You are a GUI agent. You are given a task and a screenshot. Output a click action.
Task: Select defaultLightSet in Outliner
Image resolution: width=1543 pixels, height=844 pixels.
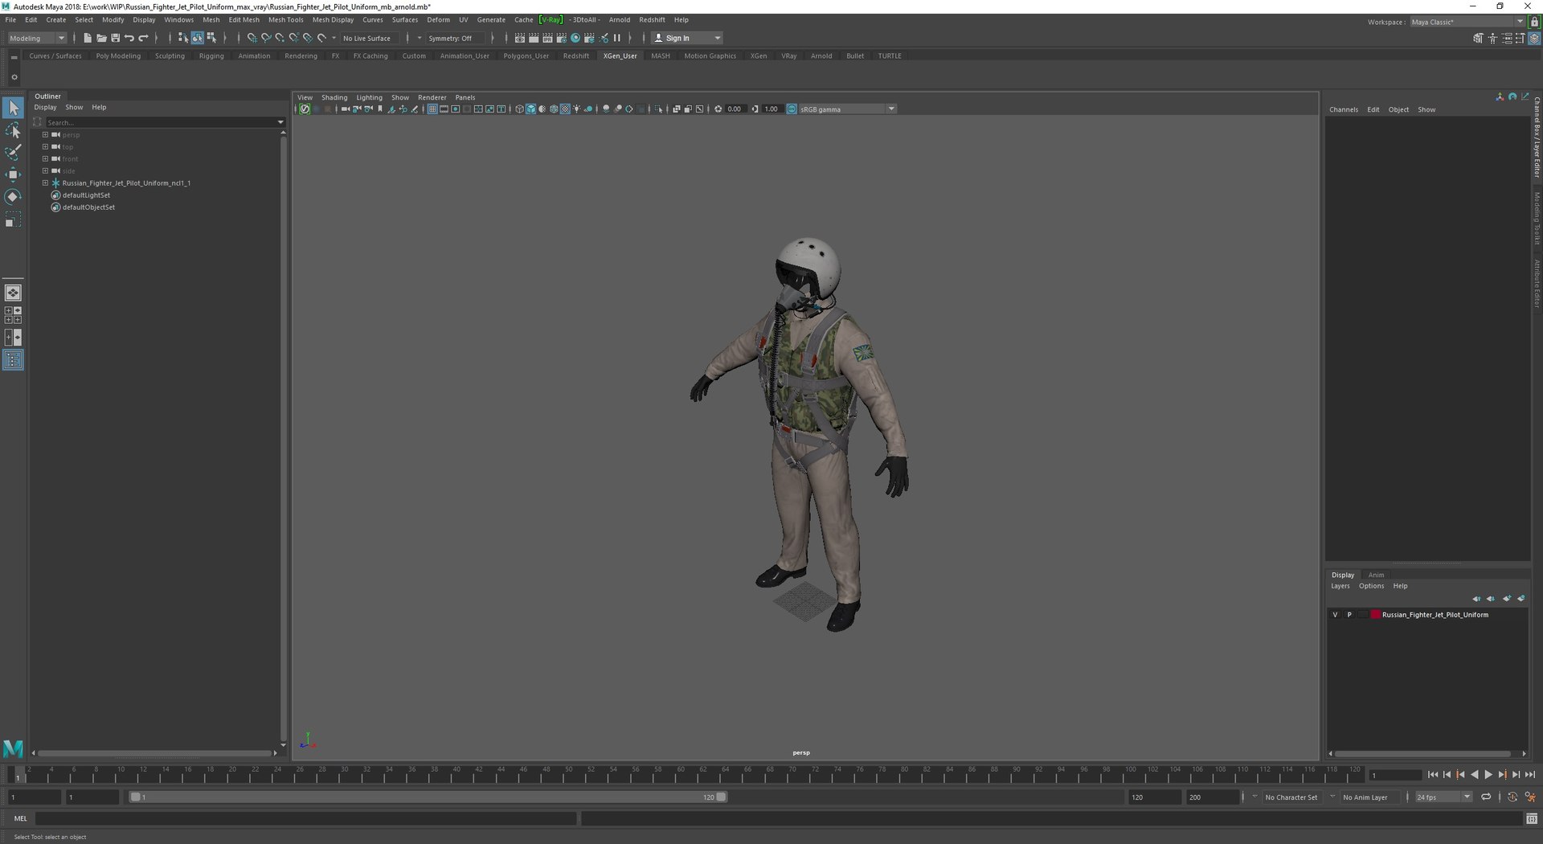[86, 195]
